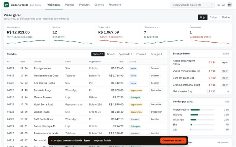Image resolution: width=236 pixels, height=147 pixels.
Task: Filter orders by Em rota 2
Action: click(141, 54)
